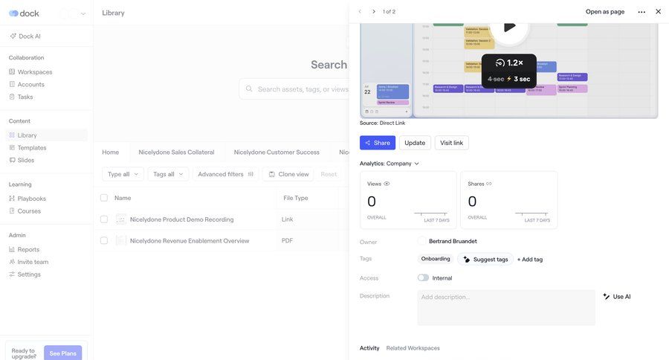
Task: Open Dock AI from sidebar
Action: 25,36
